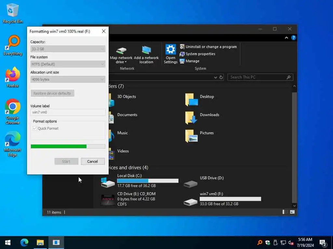The height and width of the screenshot is (249, 333).
Task: Click the USB safely remove tray icon
Action: [275, 243]
